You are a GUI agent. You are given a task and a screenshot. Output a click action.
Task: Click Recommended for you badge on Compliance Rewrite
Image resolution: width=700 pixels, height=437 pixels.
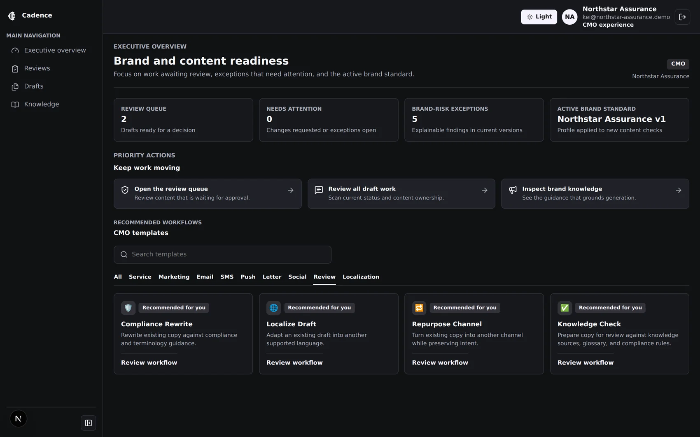(x=174, y=308)
